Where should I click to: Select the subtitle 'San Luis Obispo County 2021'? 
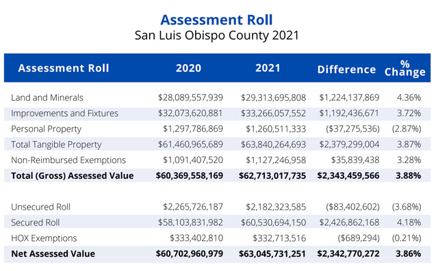pos(217,35)
